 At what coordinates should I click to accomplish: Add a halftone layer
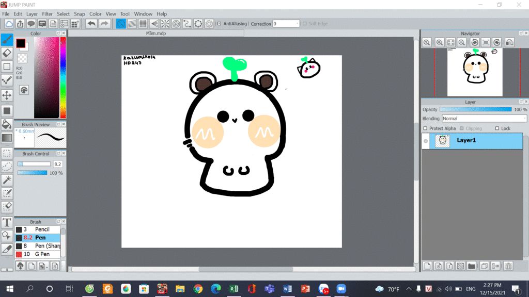[460, 266]
